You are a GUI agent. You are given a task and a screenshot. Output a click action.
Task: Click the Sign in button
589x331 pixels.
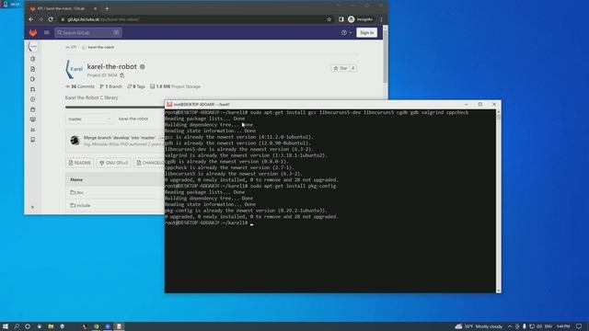(366, 33)
